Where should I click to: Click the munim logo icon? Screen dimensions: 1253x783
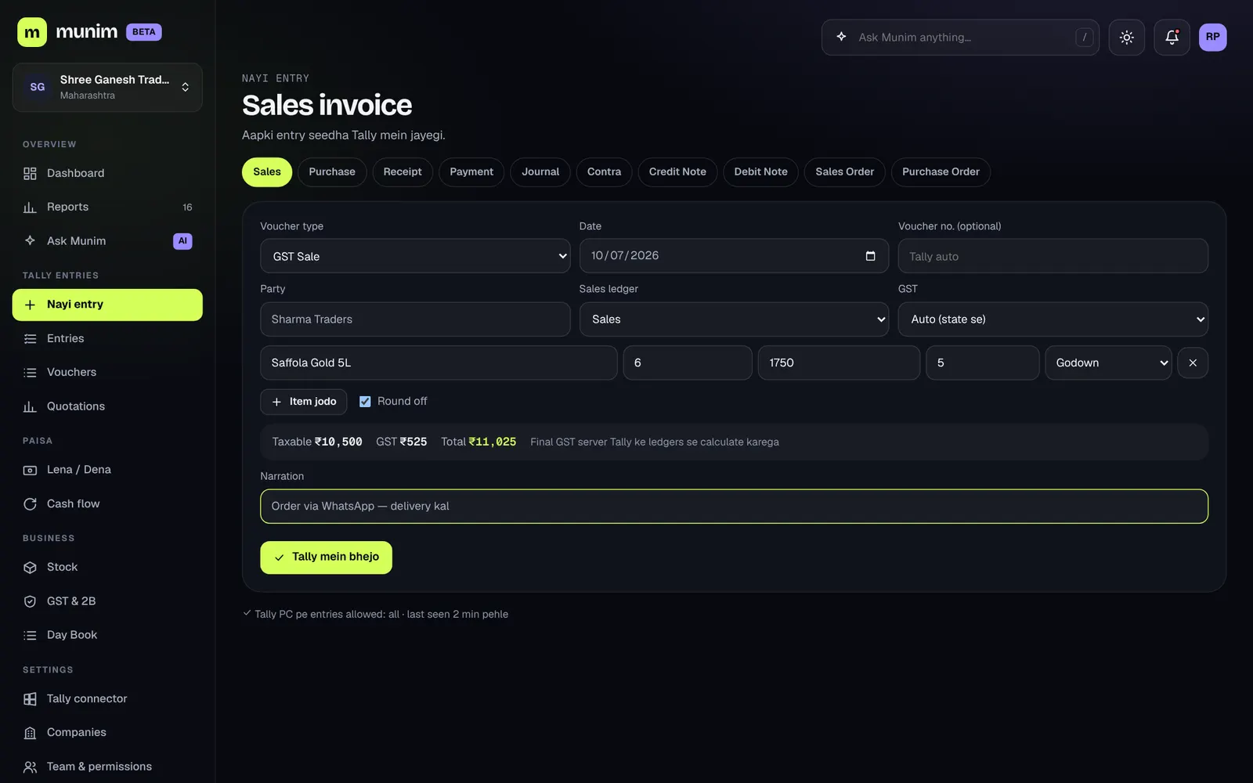coord(32,32)
